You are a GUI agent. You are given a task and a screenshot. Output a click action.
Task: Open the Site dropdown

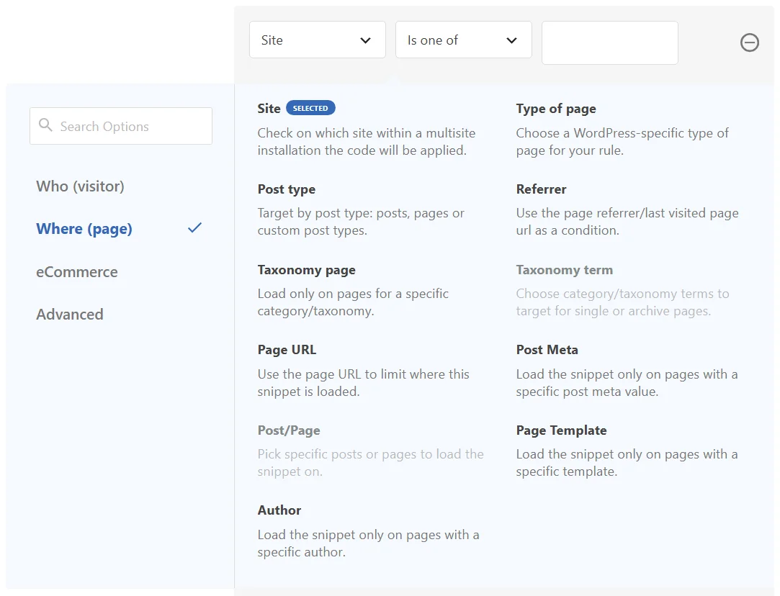point(318,40)
